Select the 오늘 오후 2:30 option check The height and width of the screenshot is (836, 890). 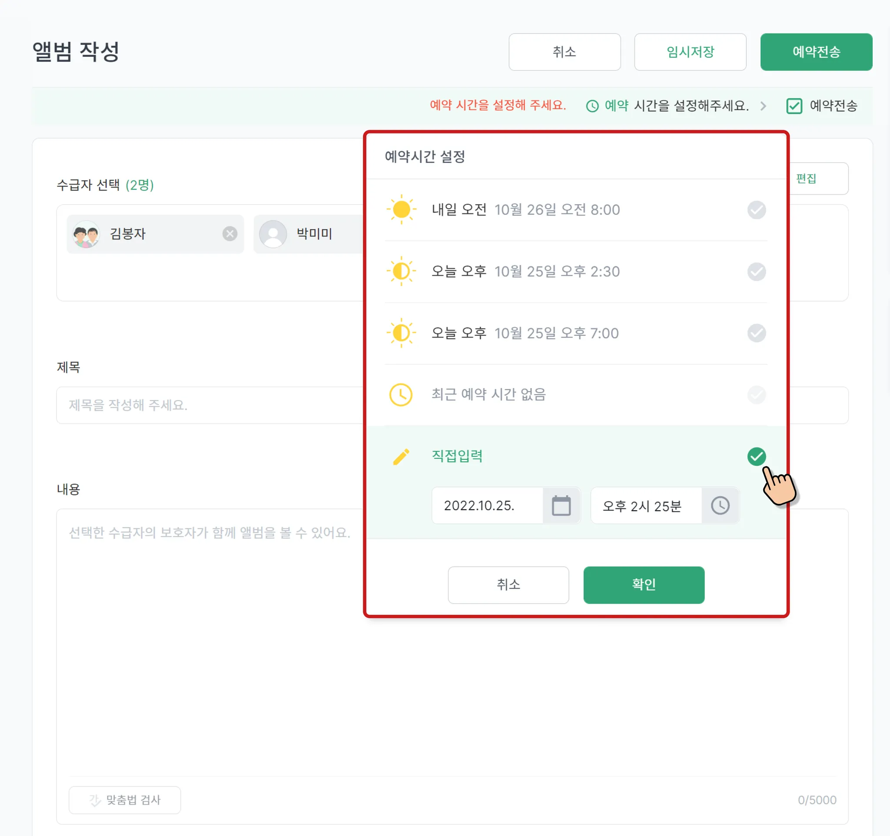pos(756,272)
